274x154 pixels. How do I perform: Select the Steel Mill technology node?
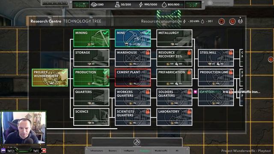[216, 58]
